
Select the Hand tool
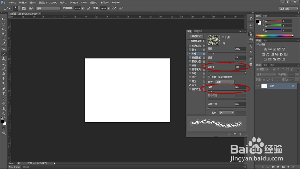click(x=4, y=109)
